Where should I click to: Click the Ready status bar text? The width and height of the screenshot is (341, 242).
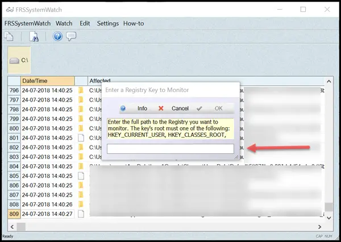(x=8, y=236)
